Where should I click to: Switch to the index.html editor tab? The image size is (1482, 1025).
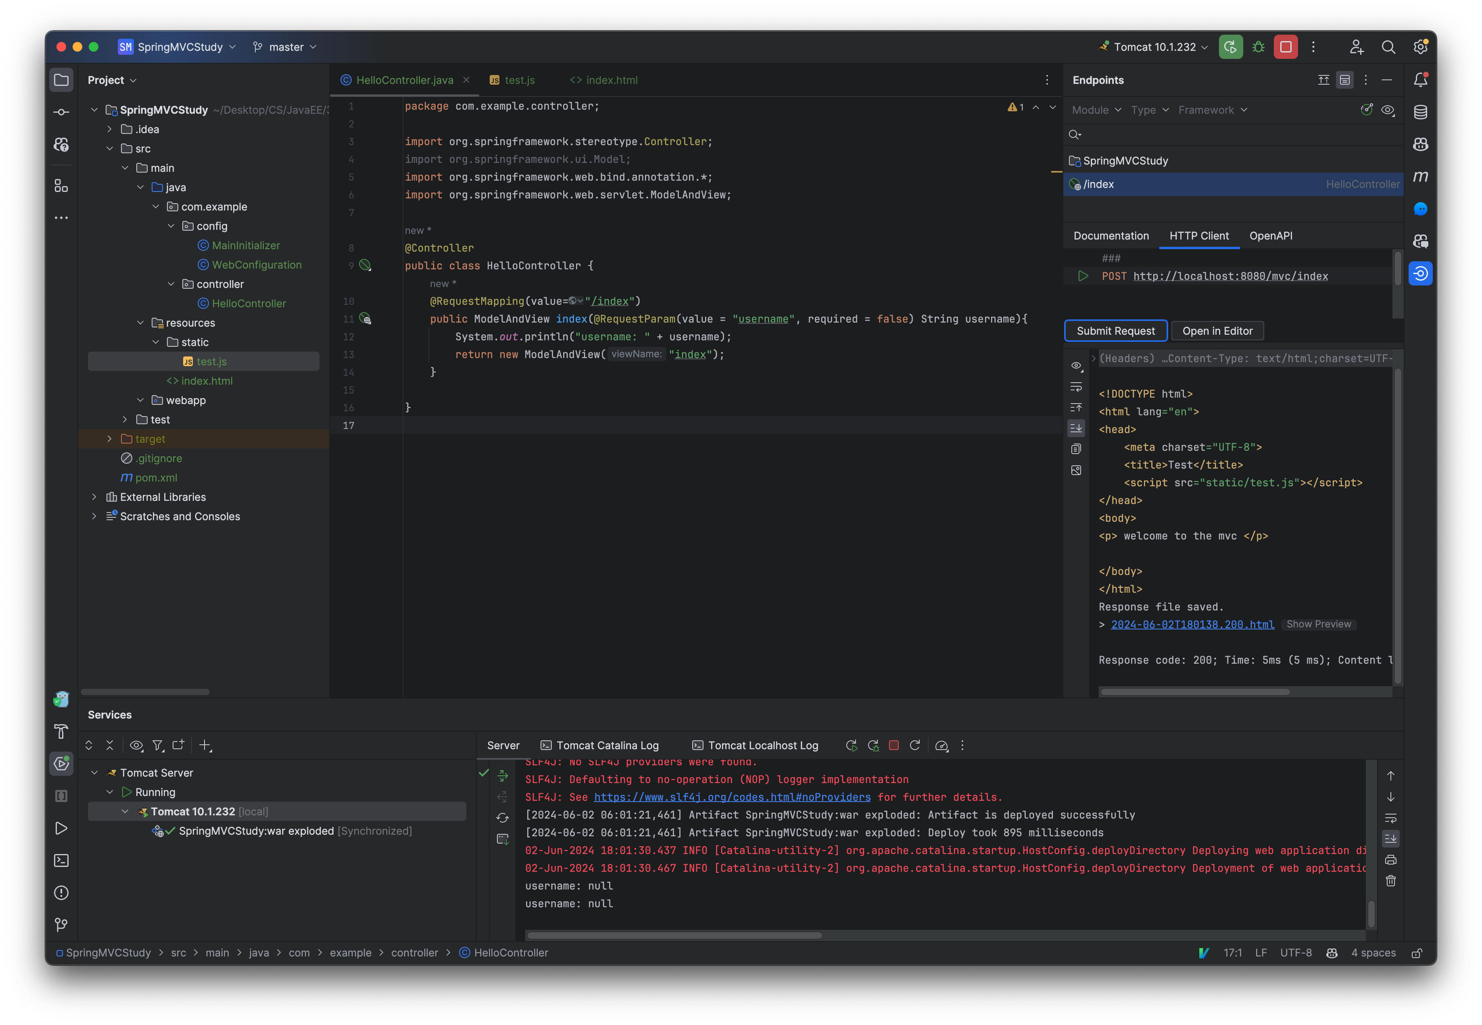point(604,79)
